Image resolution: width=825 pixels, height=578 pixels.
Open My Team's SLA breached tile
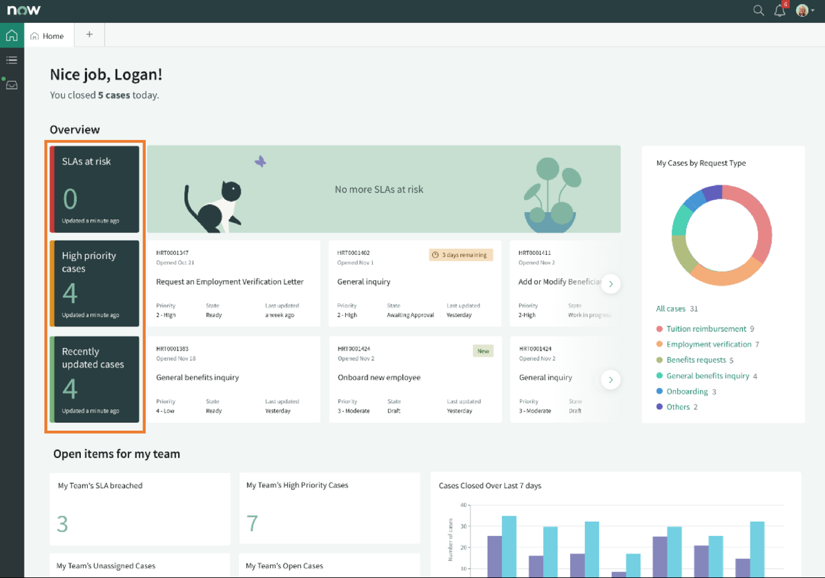pos(140,509)
